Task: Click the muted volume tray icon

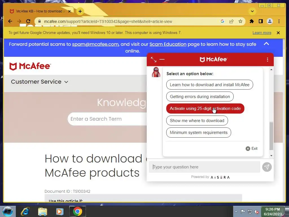Action: point(257,212)
